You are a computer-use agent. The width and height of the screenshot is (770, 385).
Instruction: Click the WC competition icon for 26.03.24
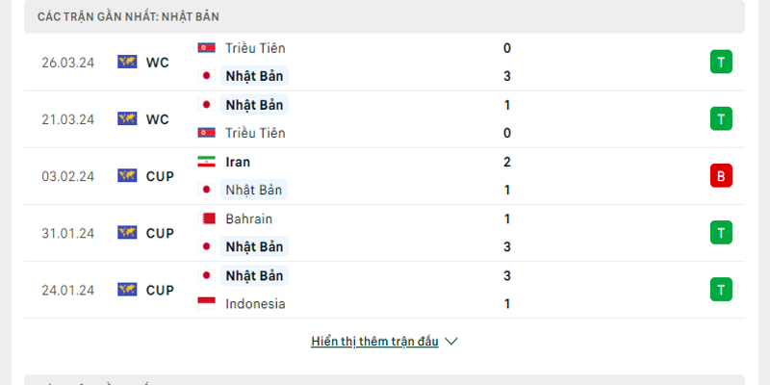pyautogui.click(x=127, y=62)
